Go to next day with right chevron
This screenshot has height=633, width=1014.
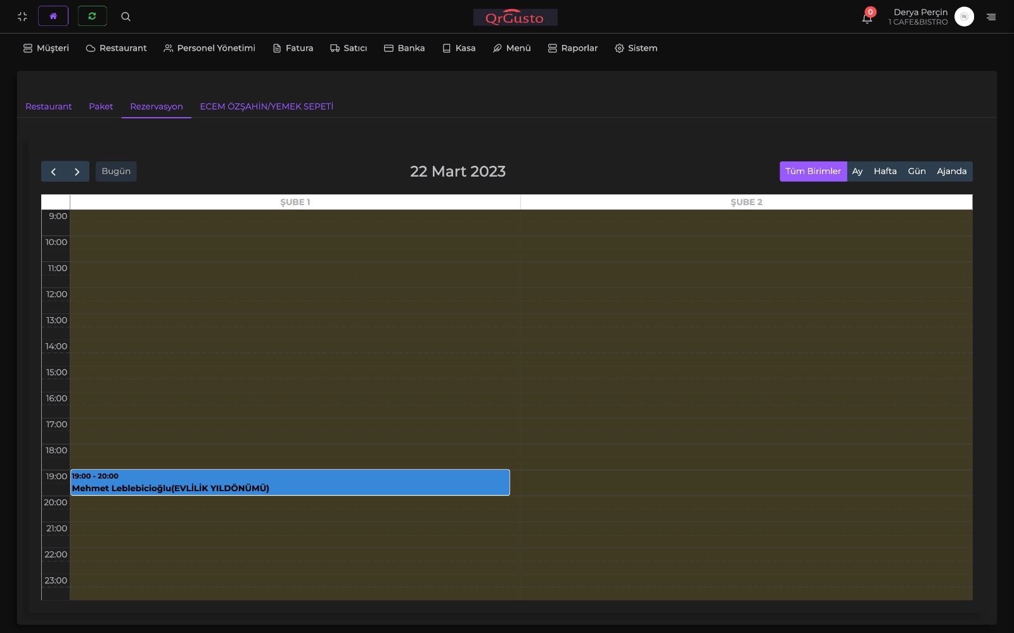[77, 172]
